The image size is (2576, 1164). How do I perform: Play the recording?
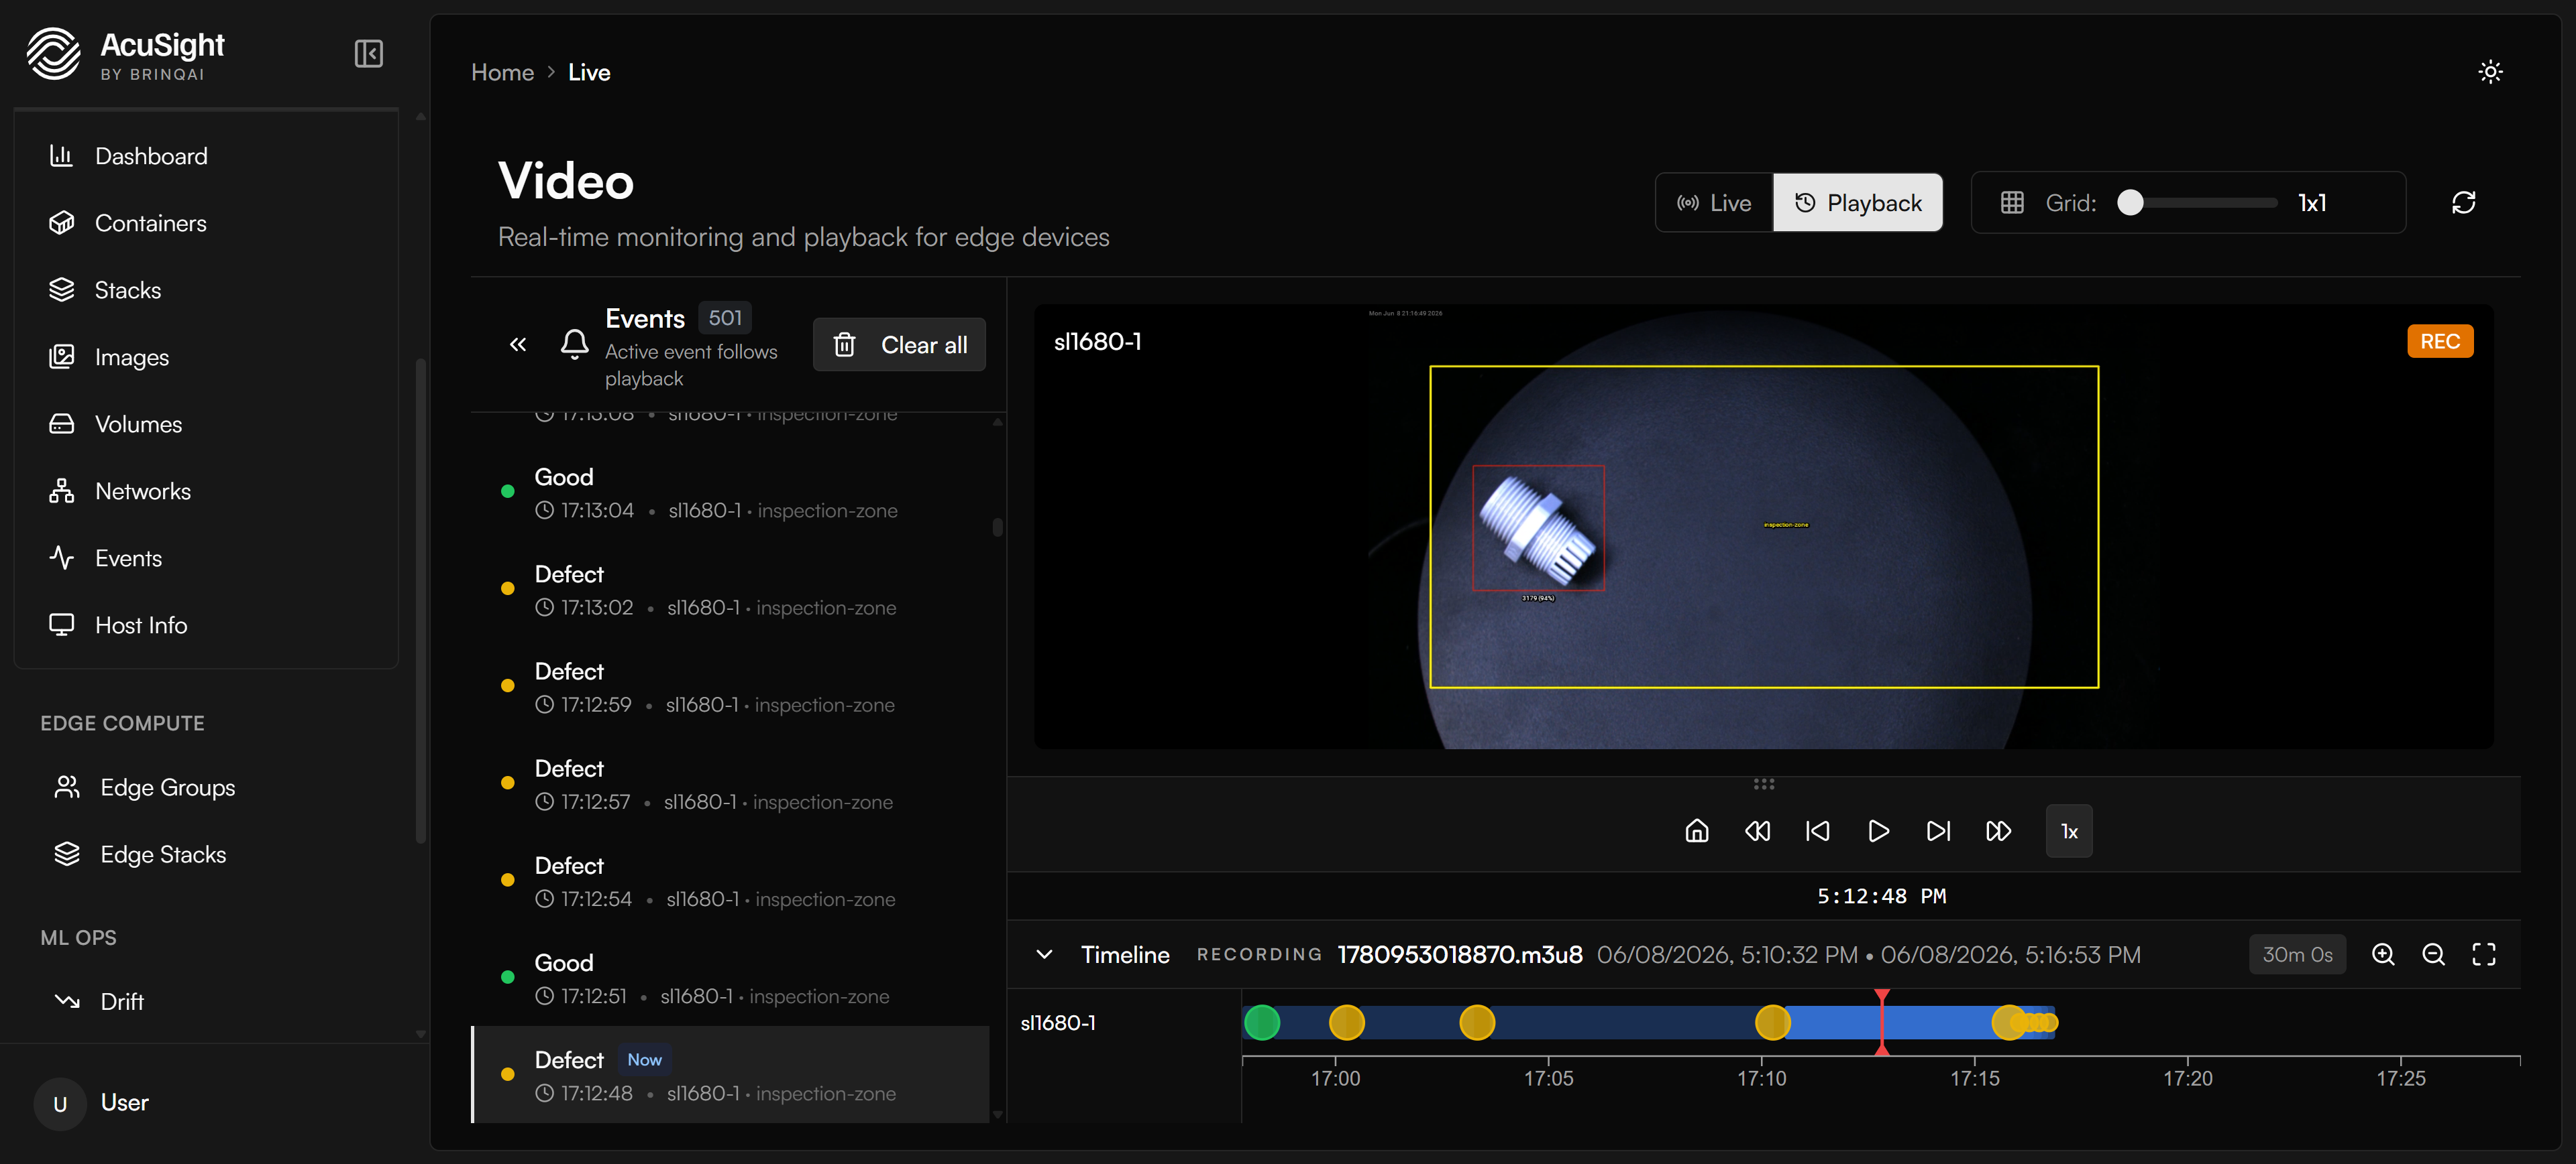1878,832
